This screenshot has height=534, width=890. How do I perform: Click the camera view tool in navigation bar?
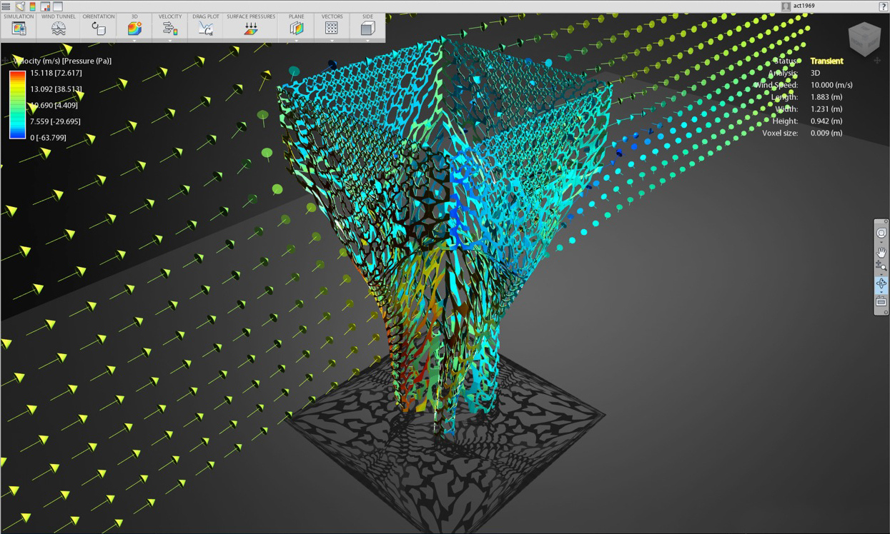coord(881,302)
